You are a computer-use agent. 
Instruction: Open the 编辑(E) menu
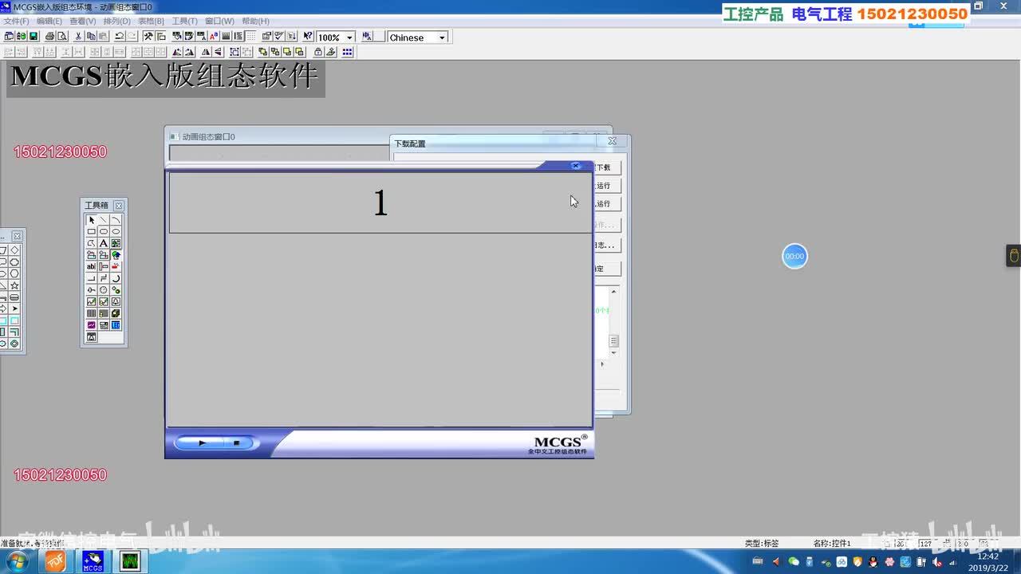click(x=49, y=21)
